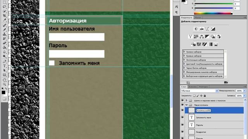Expand 'Уровни наборов' presets
The height and width of the screenshot is (139, 248).
click(x=184, y=51)
